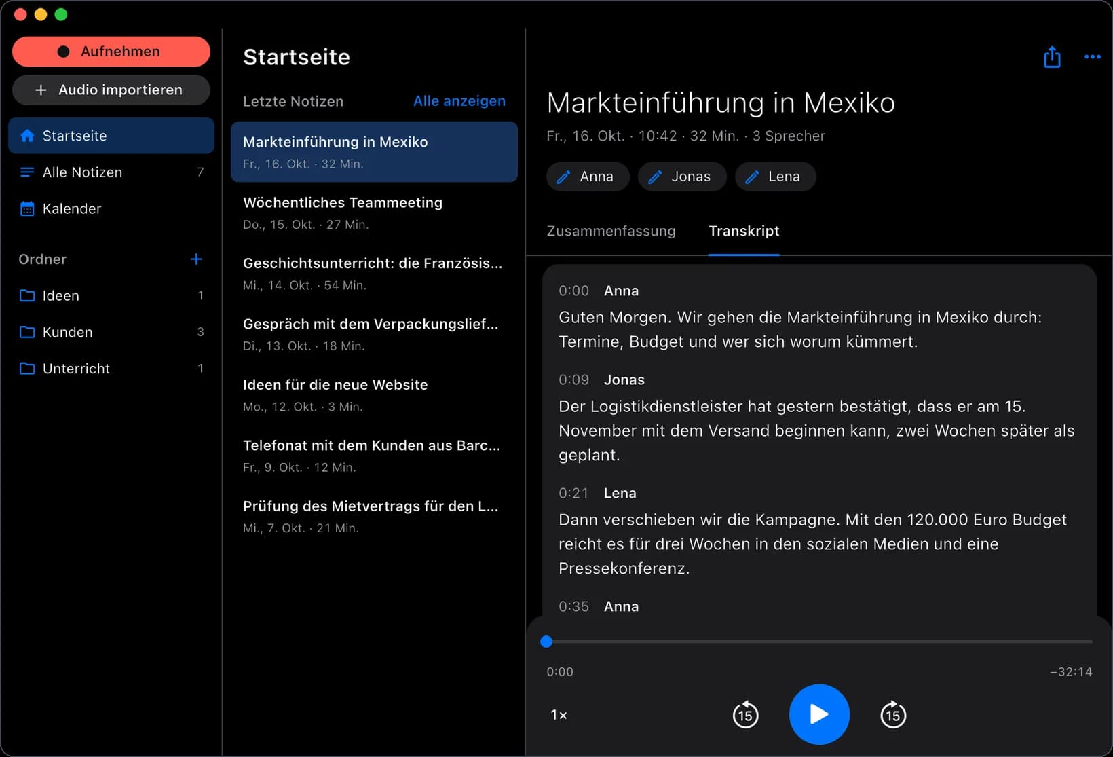
Task: Click Jonas's transcript text about Logistikdienstleister
Action: 816,430
